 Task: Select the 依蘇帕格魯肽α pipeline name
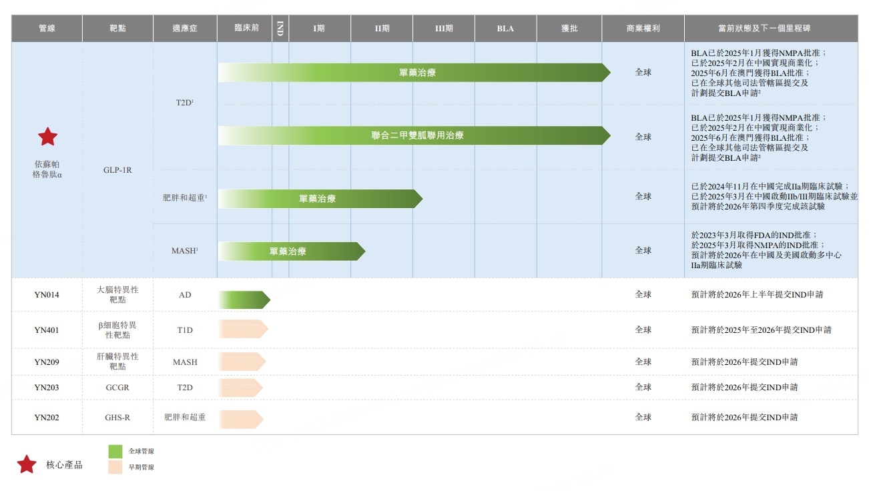47,169
